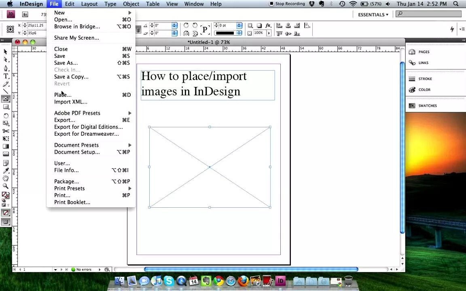This screenshot has height=291, width=466.
Task: Open the Layout menu in menu bar
Action: (89, 4)
